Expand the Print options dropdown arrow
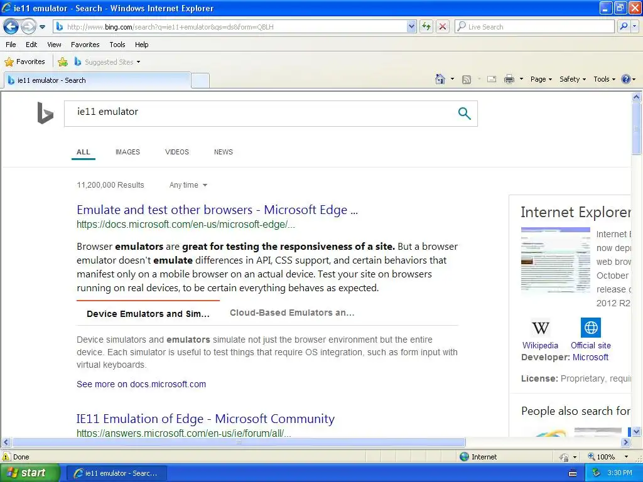Image resolution: width=643 pixels, height=482 pixels. pos(521,79)
